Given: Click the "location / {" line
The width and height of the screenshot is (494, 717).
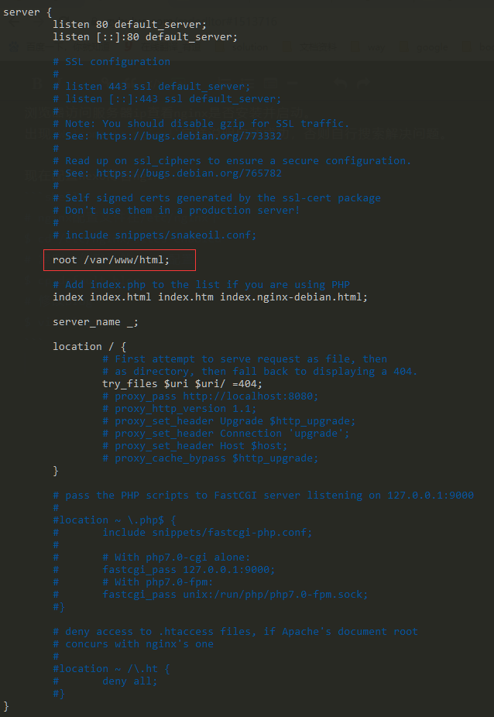Looking at the screenshot, I should click(89, 346).
